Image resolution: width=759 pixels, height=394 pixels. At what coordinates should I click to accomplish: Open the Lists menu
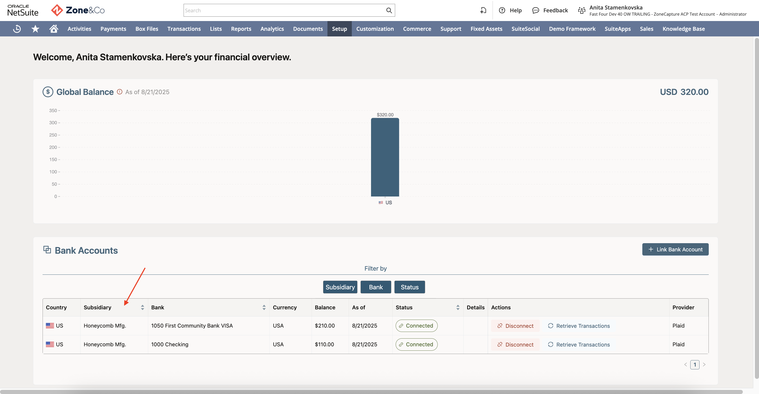coord(216,28)
